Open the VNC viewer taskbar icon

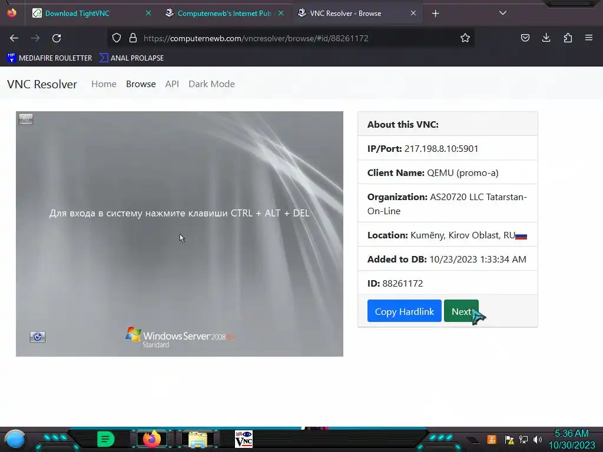[244, 439]
